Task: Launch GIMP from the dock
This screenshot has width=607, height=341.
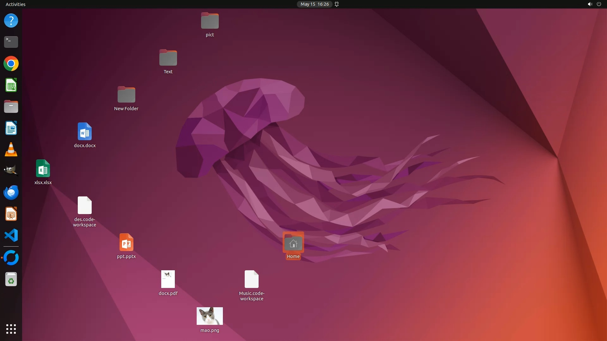Action: click(11, 171)
